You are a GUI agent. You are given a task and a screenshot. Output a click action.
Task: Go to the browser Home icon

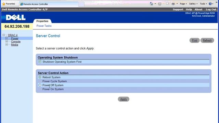(151, 4)
